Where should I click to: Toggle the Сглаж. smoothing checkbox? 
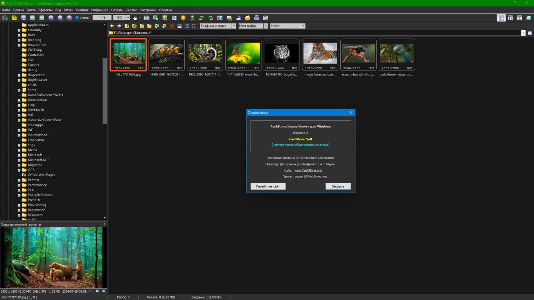click(x=77, y=18)
